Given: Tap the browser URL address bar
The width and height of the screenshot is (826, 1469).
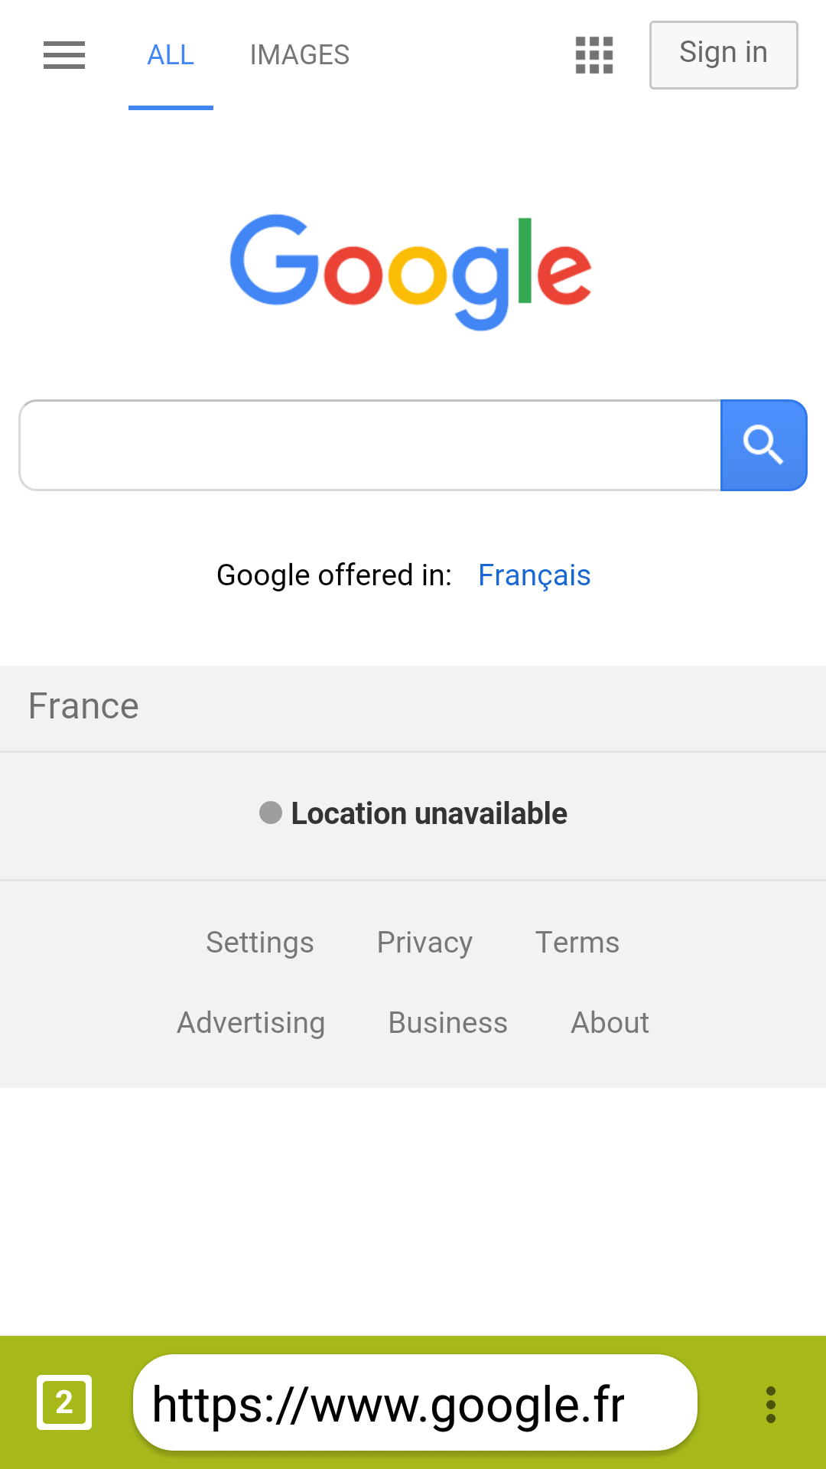Looking at the screenshot, I should pos(415,1403).
